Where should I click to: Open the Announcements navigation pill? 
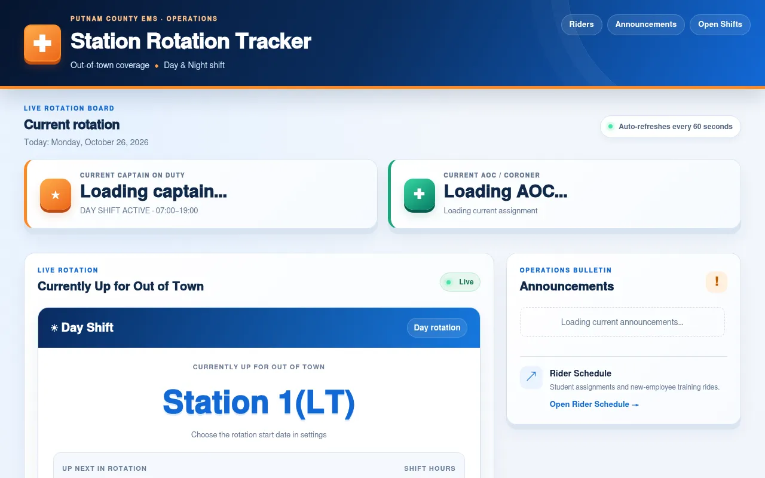coord(646,24)
